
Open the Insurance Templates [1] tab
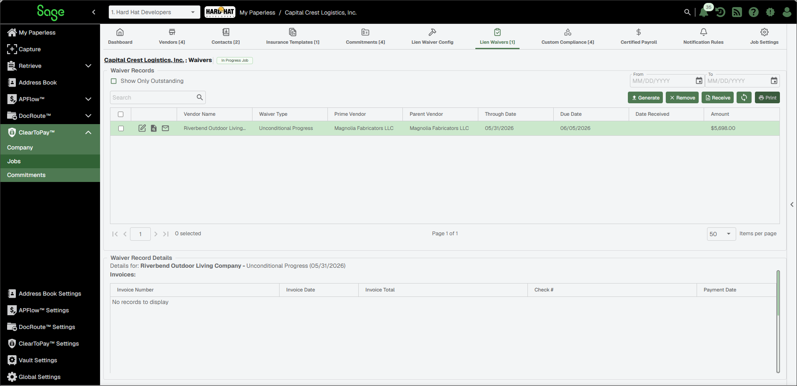click(x=293, y=37)
